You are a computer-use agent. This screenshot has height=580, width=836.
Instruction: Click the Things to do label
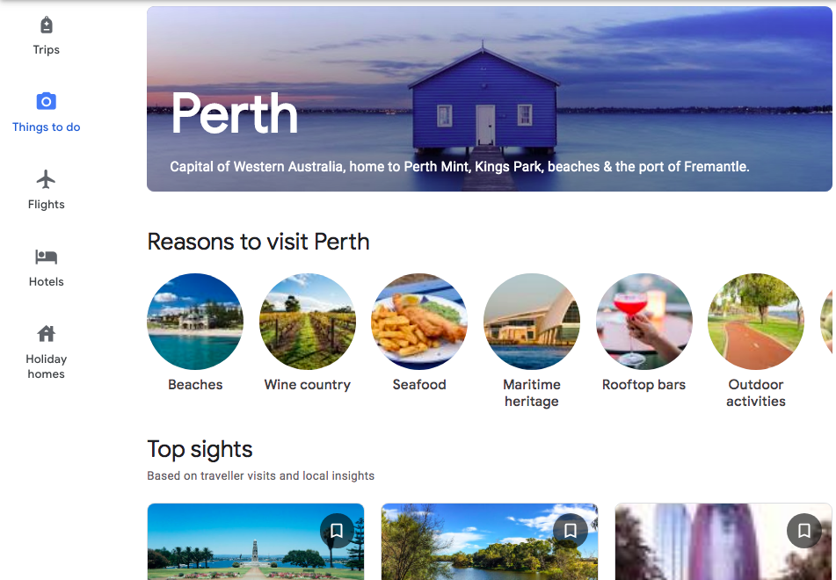pos(47,127)
